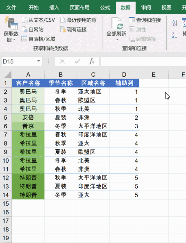Switch to the 审阅 tab
The width and height of the screenshot is (186, 243).
click(146, 7)
